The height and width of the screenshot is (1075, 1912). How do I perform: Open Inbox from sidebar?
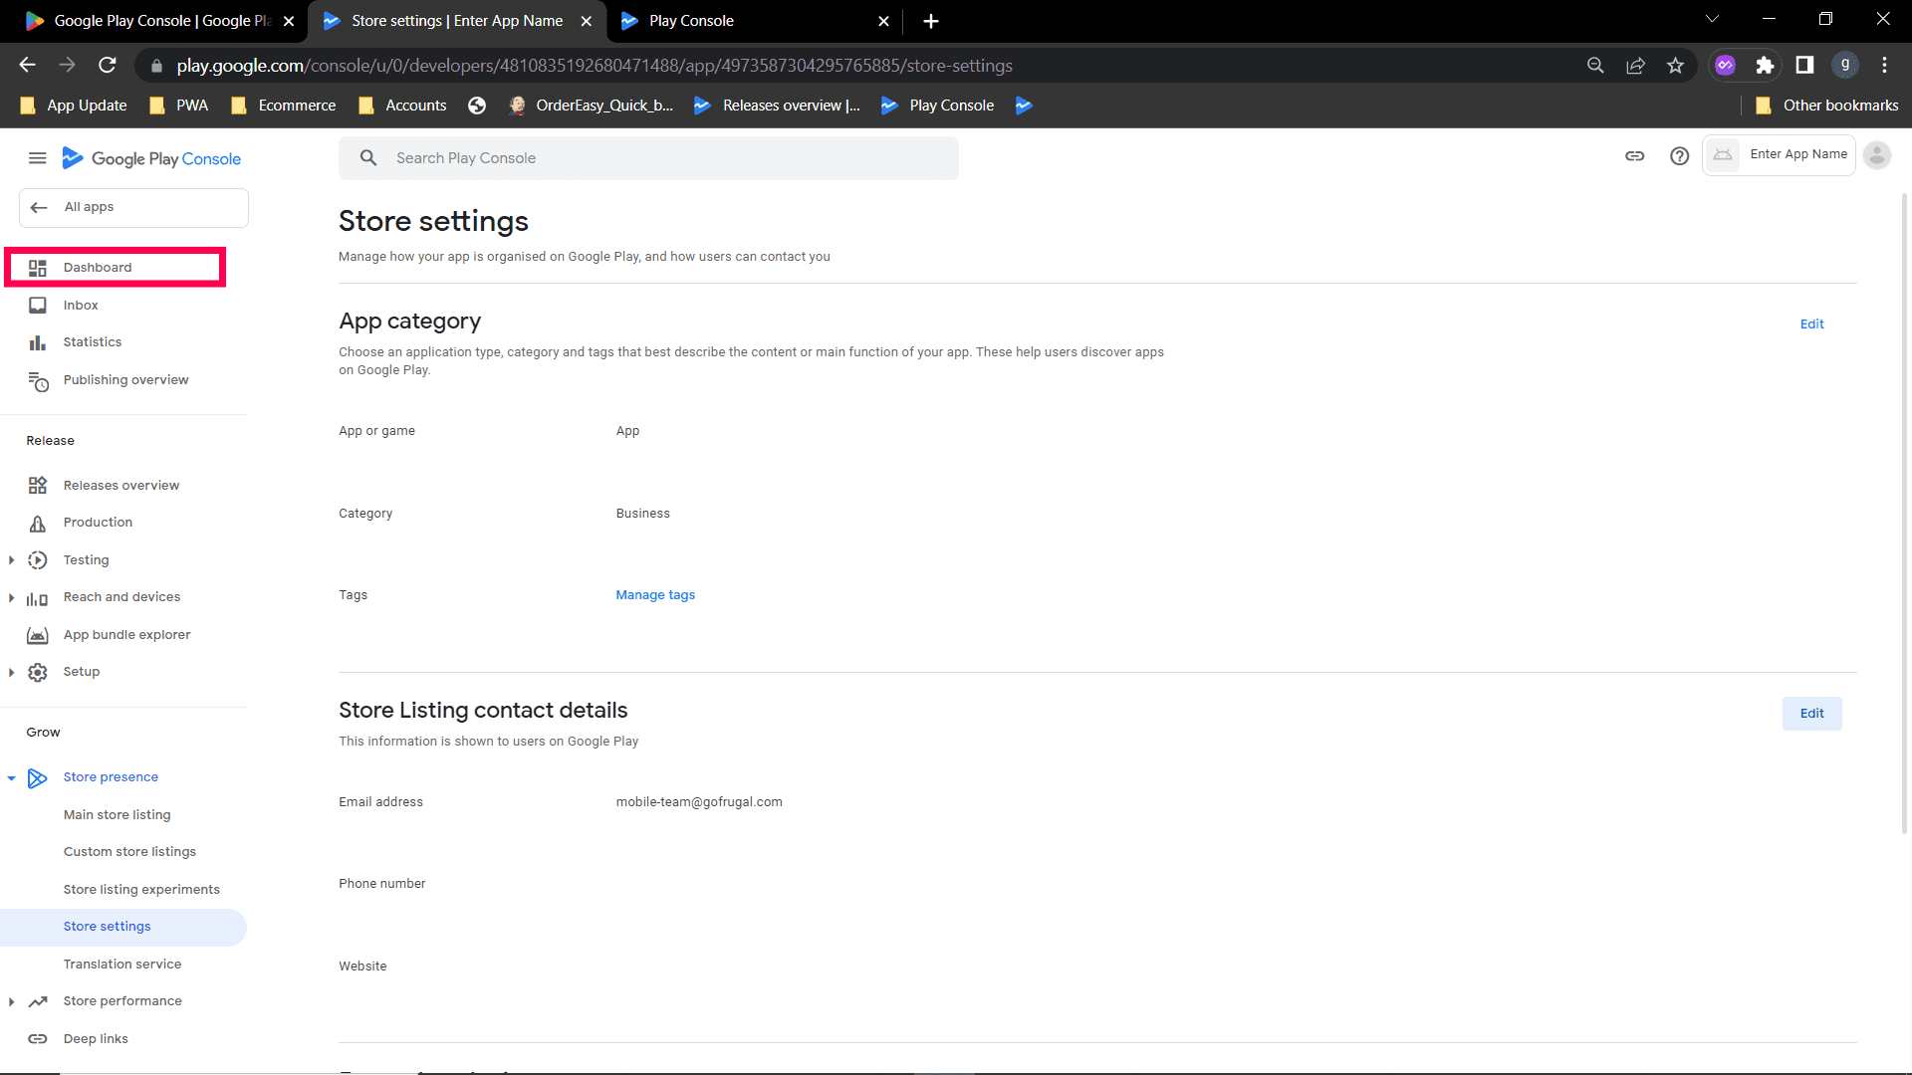(81, 306)
